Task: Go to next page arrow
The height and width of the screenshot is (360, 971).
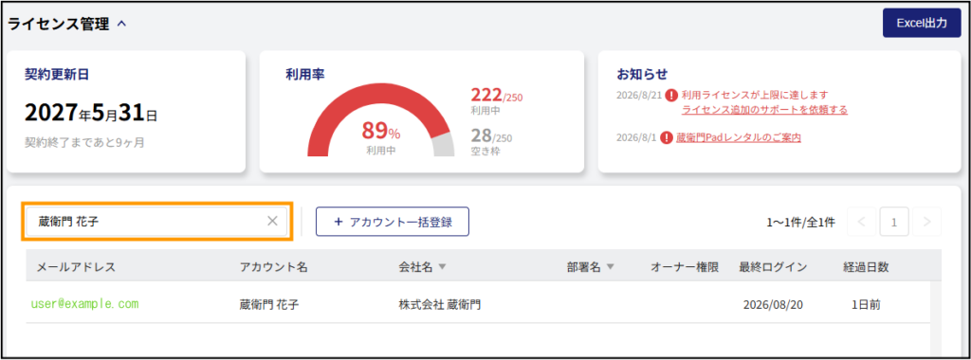Action: coord(927,222)
